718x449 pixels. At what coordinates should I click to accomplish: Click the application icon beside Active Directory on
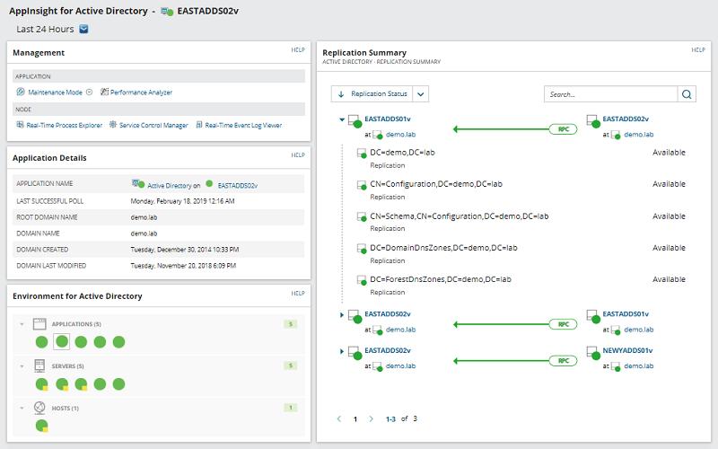pyautogui.click(x=138, y=184)
